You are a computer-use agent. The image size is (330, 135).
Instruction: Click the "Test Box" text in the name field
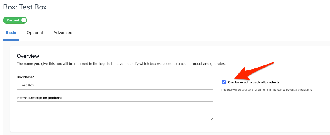pyautogui.click(x=27, y=85)
